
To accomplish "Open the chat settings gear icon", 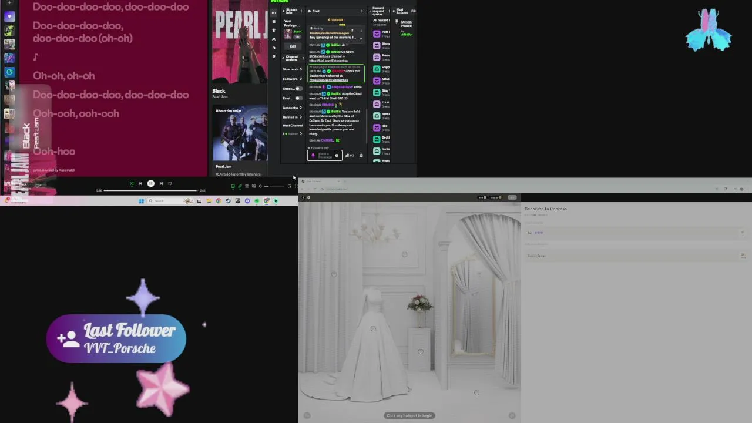I will 361,156.
